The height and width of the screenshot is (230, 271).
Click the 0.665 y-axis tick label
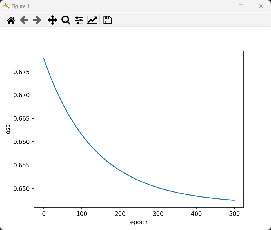[21, 118]
